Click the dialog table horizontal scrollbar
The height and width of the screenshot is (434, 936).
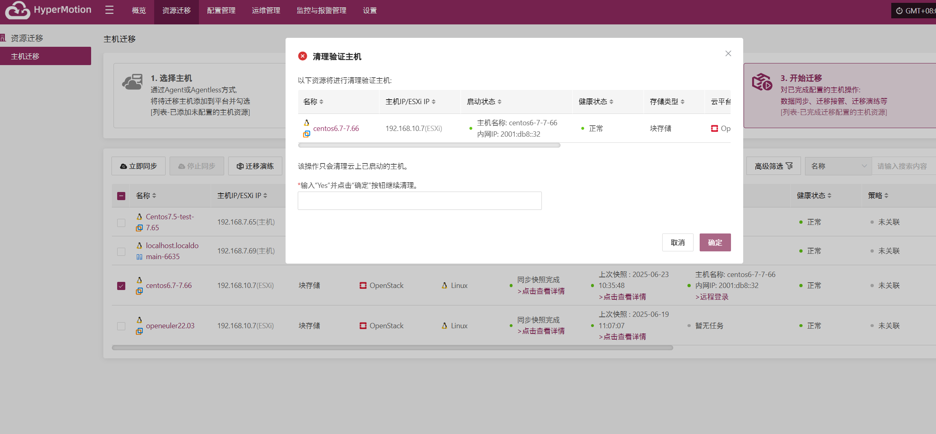coord(429,145)
